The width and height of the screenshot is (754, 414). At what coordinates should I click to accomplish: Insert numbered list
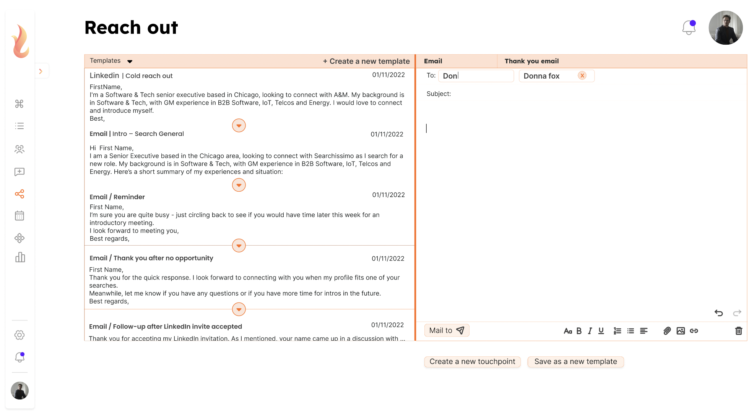tap(617, 331)
